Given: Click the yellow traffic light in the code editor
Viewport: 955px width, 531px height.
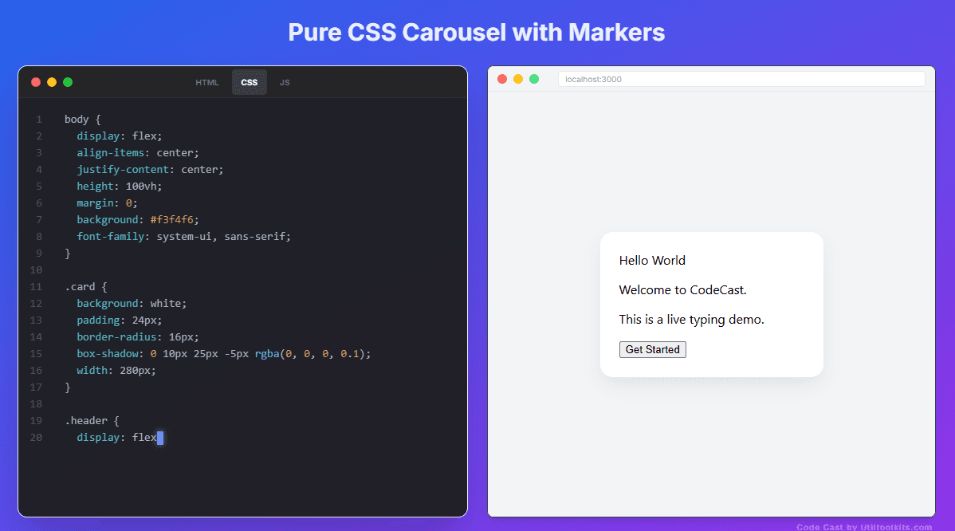Looking at the screenshot, I should [x=51, y=81].
